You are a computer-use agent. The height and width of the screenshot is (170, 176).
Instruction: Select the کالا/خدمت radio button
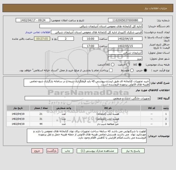click(x=112, y=65)
